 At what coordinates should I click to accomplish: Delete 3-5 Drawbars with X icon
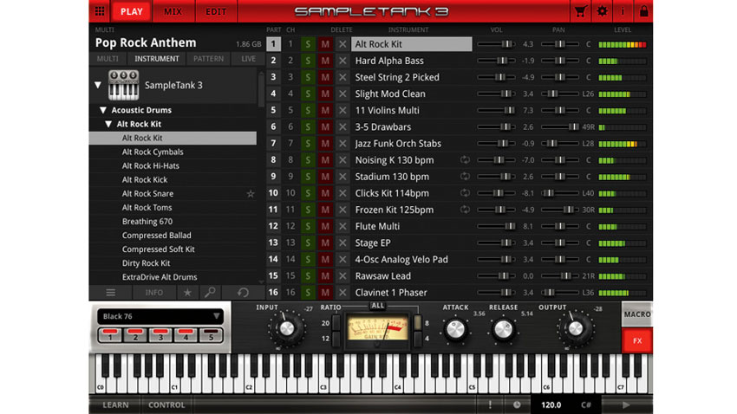click(x=342, y=126)
